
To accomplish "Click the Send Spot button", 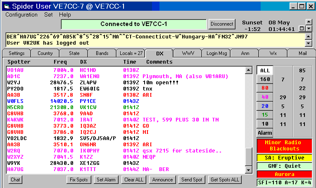I will 192,180.
